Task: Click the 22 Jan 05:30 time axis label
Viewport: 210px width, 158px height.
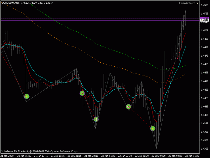Action: click(142, 156)
